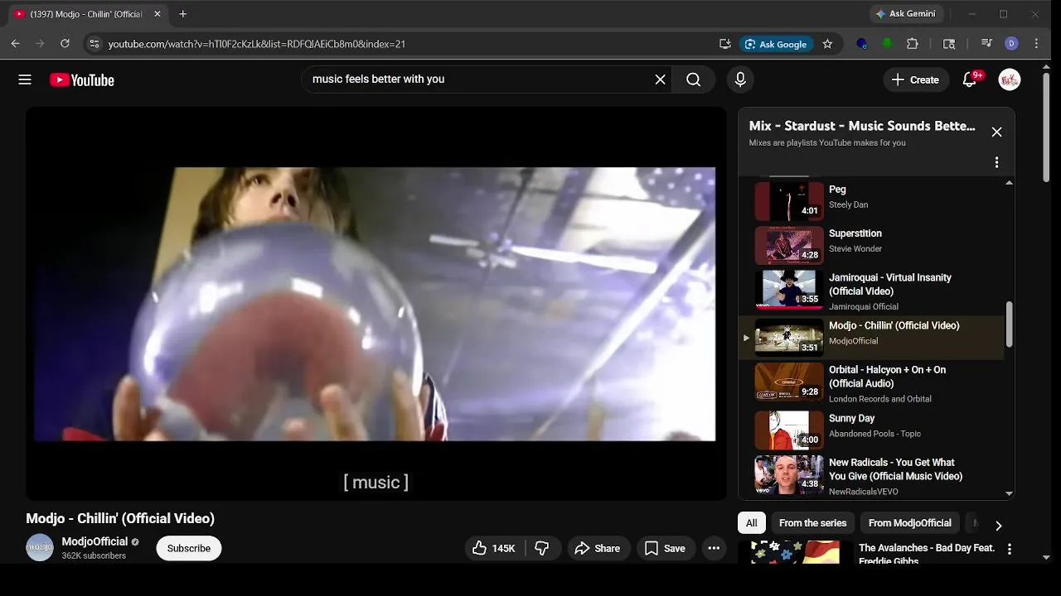Play New Radicals - You Get What You Give
The height and width of the screenshot is (596, 1061).
coord(870,476)
